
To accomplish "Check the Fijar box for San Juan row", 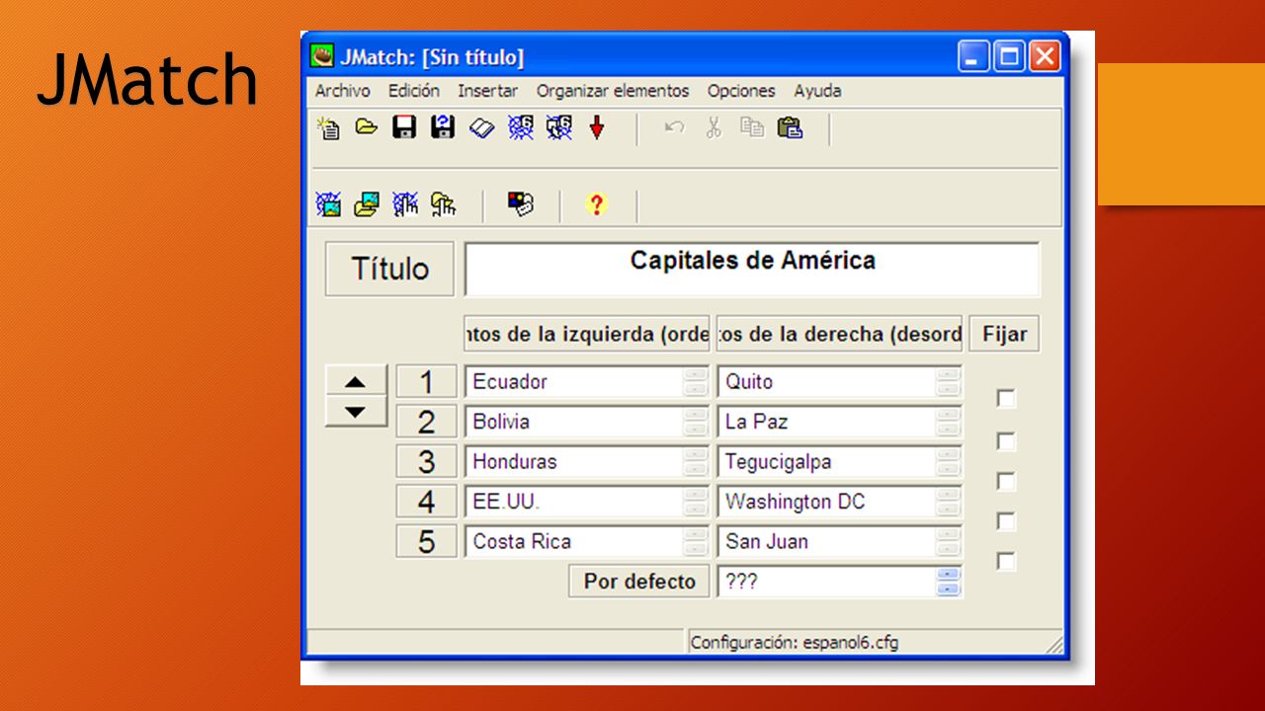I will pyautogui.click(x=1006, y=561).
